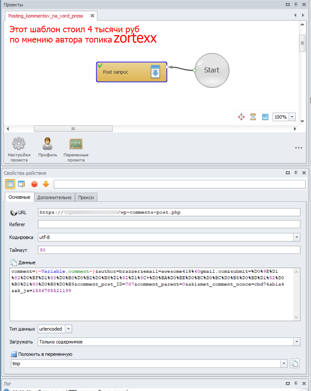311x391 pixels.
Task: Expand the Тип данных urlencoded dropdown
Action: pyautogui.click(x=69, y=329)
